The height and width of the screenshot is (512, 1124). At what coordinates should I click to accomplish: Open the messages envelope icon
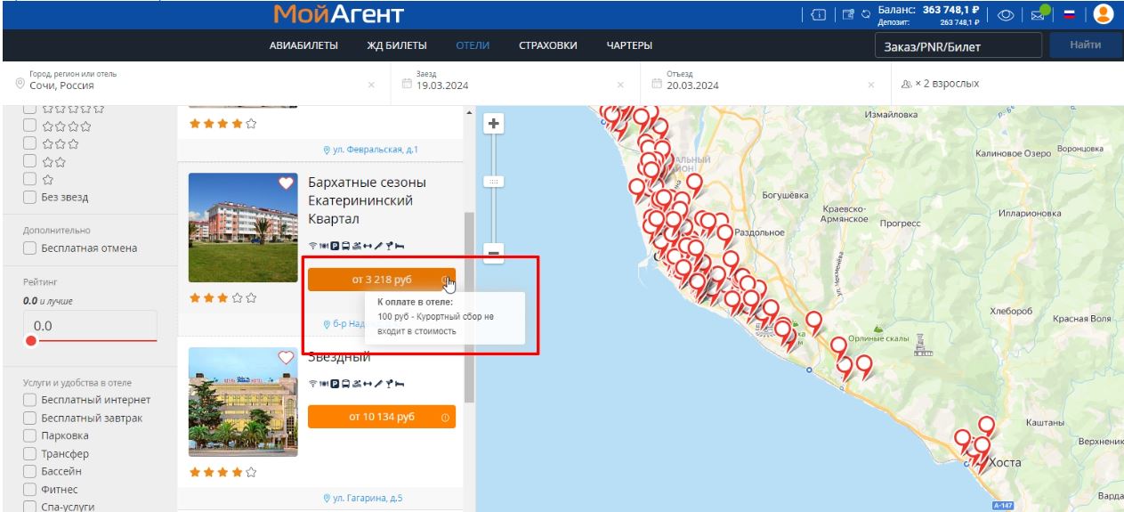click(1038, 15)
